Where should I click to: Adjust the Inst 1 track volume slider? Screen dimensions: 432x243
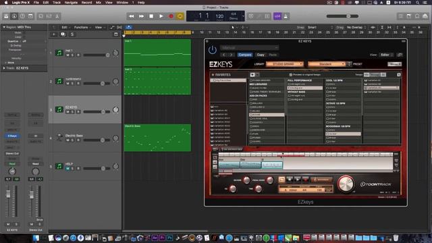click(x=97, y=55)
